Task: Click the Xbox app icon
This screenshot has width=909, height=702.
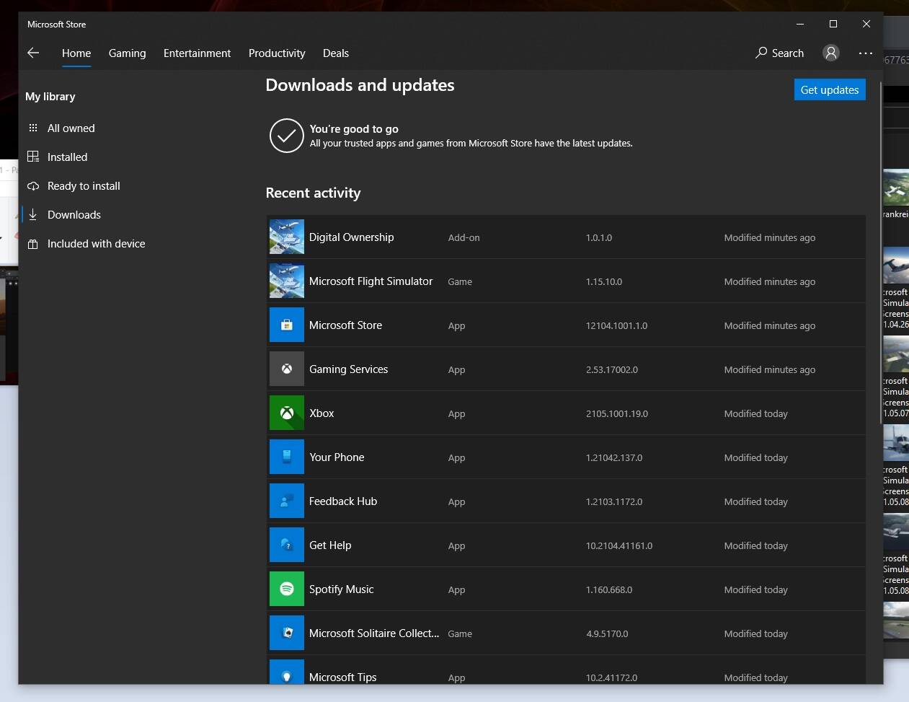Action: [x=286, y=413]
